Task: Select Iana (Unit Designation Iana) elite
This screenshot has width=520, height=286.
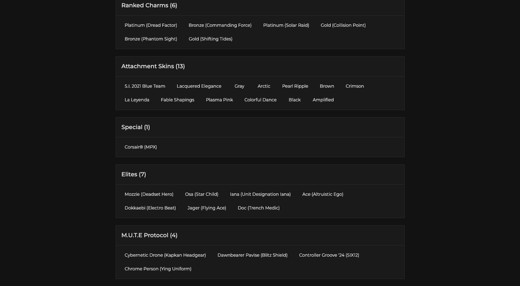Action: coord(260,194)
